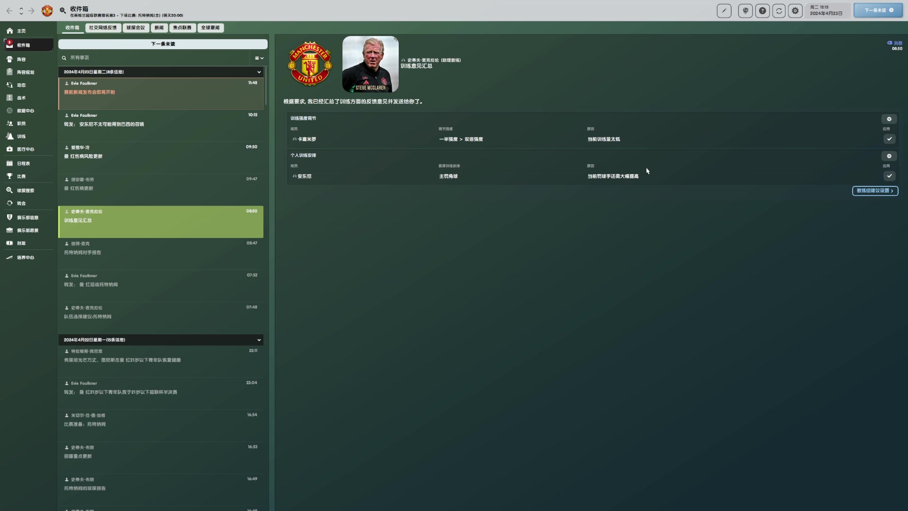
Task: Open the gear preferences icon in top bar
Action: (x=795, y=10)
